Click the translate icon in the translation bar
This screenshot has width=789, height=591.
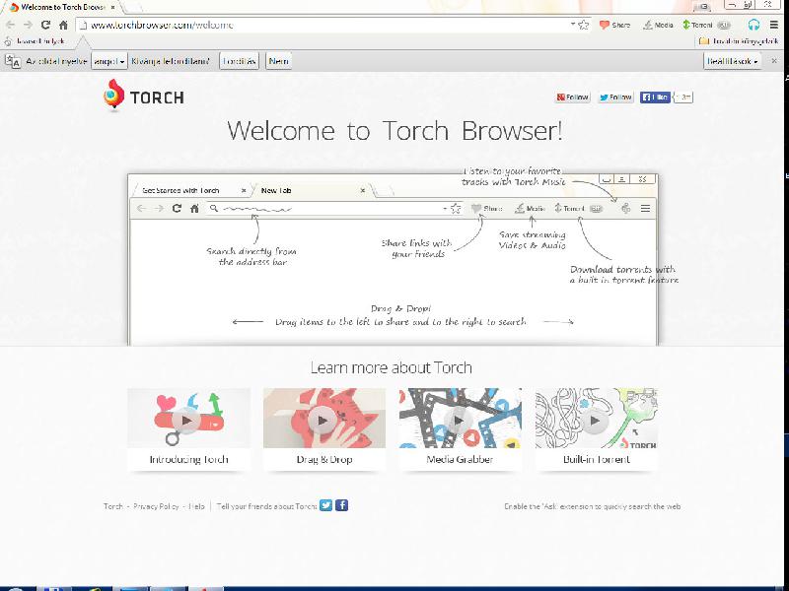coord(13,61)
